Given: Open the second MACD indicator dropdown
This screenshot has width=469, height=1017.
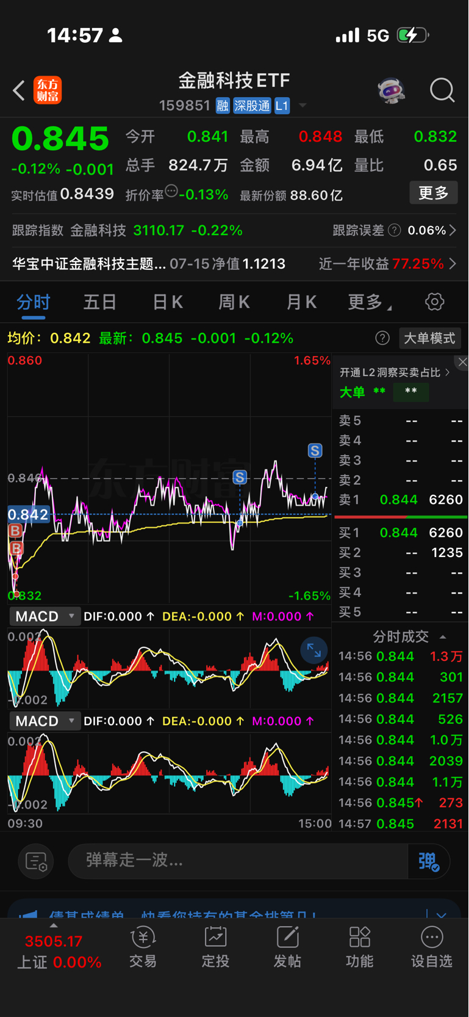Looking at the screenshot, I should (45, 721).
